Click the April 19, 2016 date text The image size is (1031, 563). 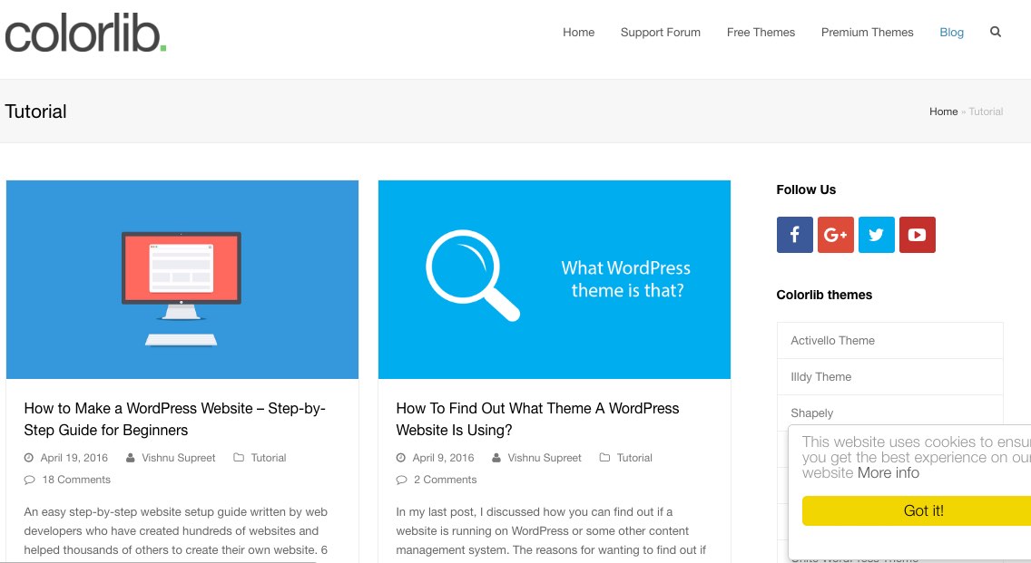point(74,458)
